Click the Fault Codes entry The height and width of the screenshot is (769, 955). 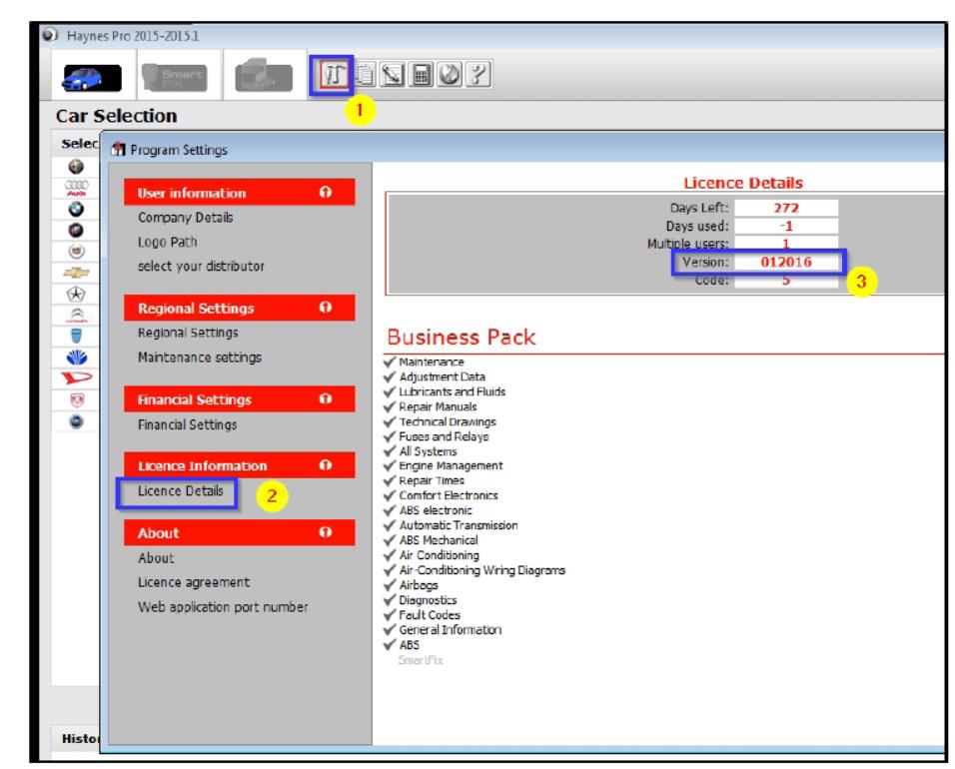(430, 615)
